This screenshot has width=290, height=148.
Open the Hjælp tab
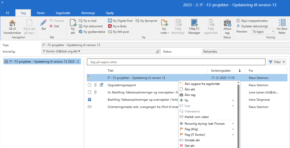[x=110, y=13]
